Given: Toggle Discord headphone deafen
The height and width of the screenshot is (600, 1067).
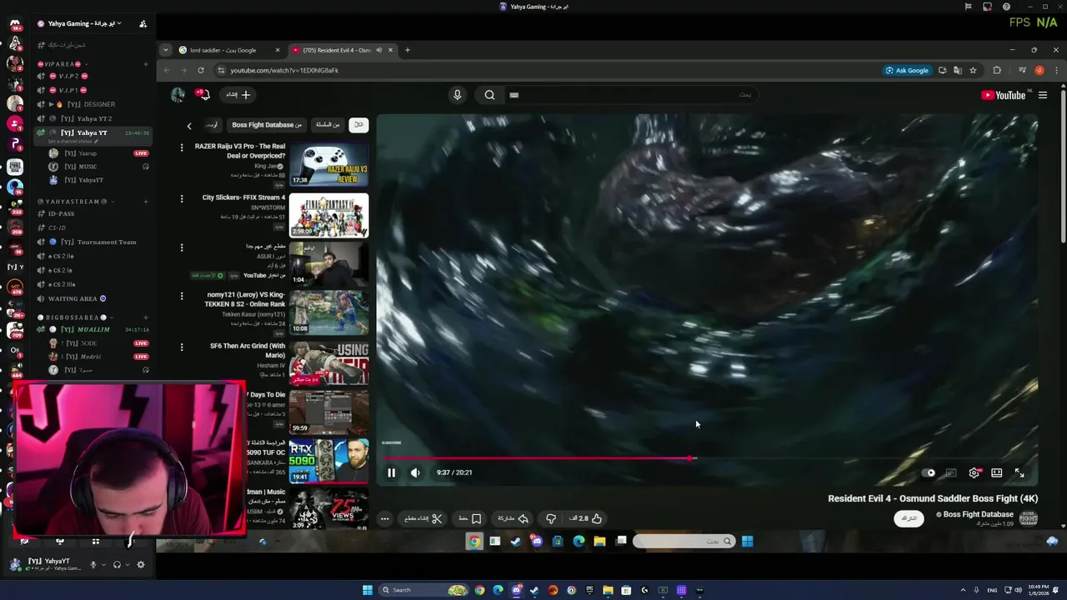Looking at the screenshot, I should click(x=117, y=565).
